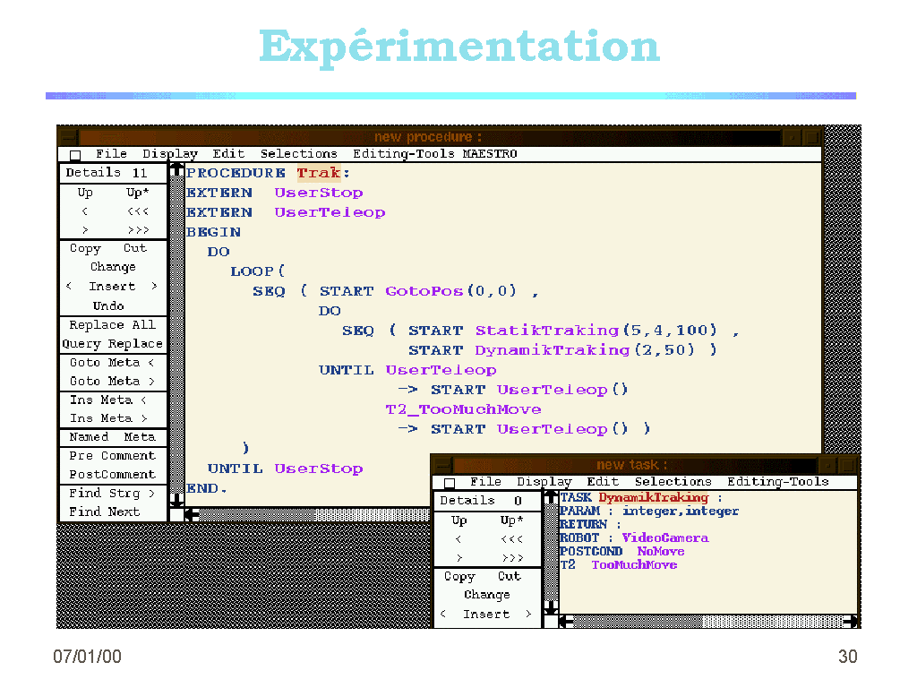917x688 pixels.
Task: Click scroll-right arrow in new task window
Action: [851, 621]
